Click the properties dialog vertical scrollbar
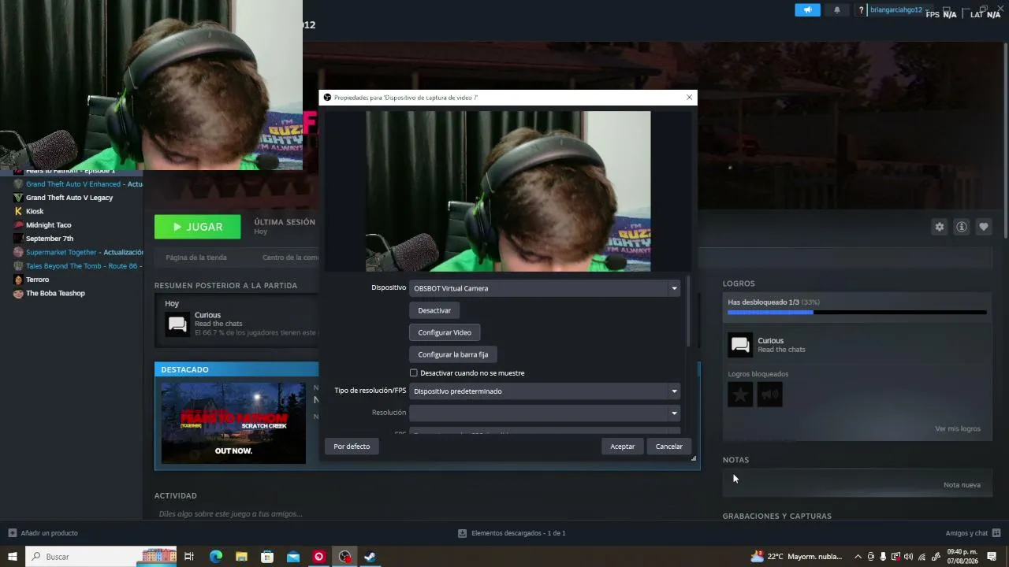This screenshot has width=1009, height=567. [688, 311]
